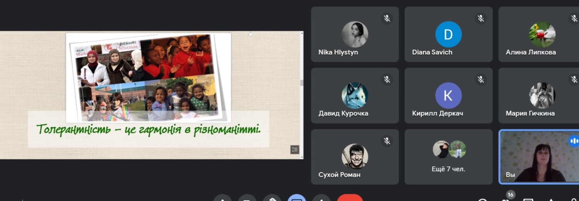Click the muted microphone icon on Кирилл Деркач's tile
This screenshot has width=579, height=201.
(481, 79)
